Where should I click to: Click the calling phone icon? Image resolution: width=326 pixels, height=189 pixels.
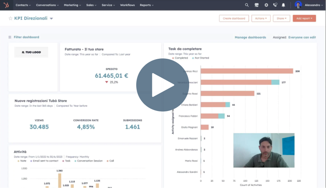[x=275, y=5]
